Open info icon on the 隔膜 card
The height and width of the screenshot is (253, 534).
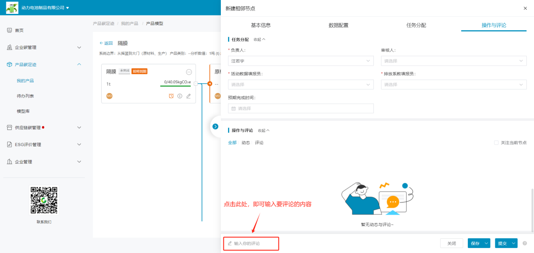point(180,96)
